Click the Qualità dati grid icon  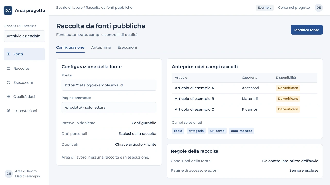click(x=9, y=97)
